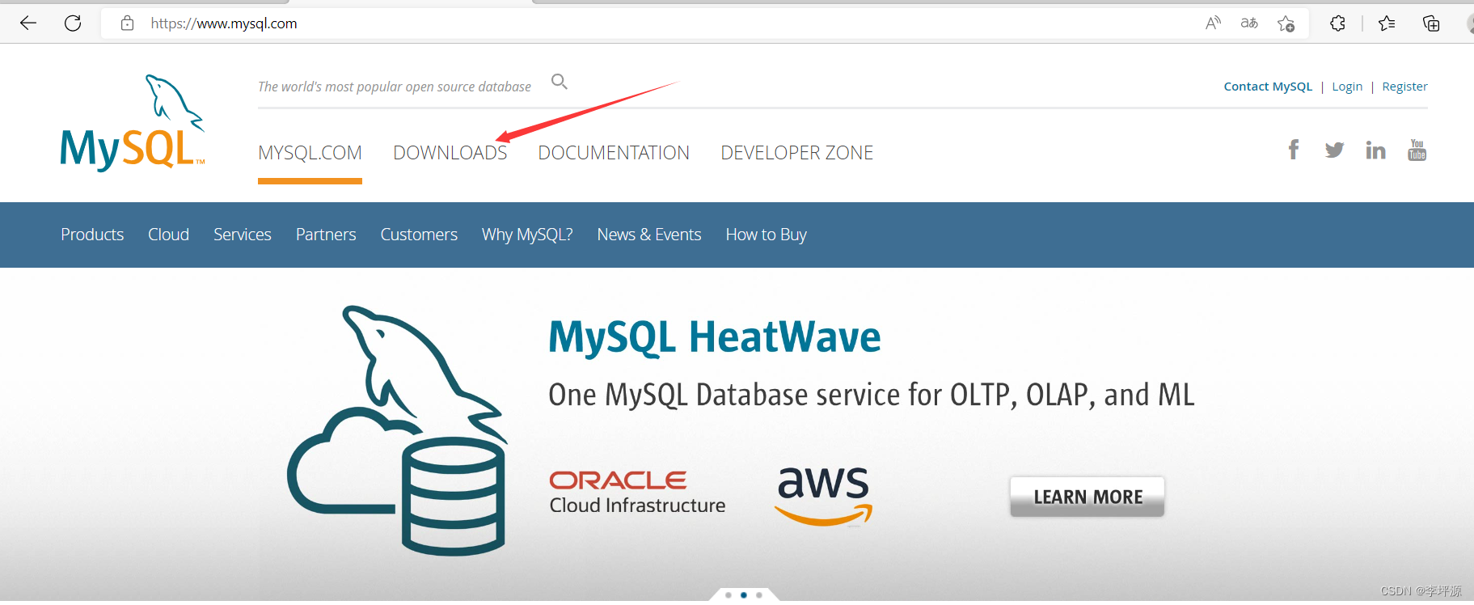Add this page to favorites star icon
This screenshot has height=605, width=1474.
(x=1286, y=23)
